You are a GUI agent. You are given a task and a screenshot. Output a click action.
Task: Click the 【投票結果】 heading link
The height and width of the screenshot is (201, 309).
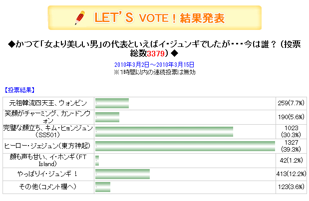(x=19, y=90)
